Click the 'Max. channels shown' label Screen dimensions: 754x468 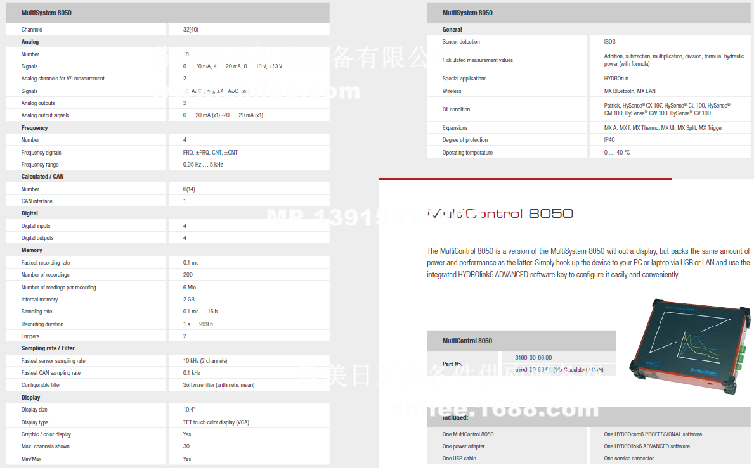click(x=45, y=446)
